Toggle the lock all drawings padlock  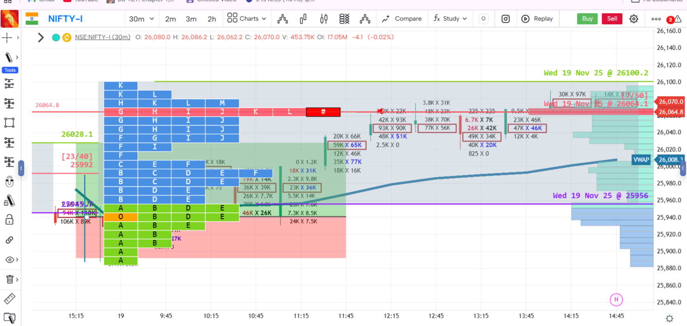coord(9,220)
